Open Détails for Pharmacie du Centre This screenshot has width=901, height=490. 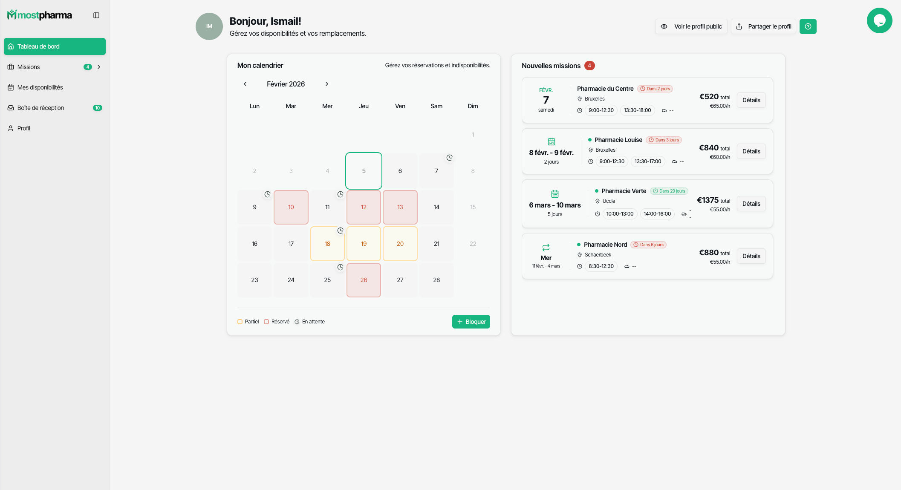pyautogui.click(x=751, y=100)
